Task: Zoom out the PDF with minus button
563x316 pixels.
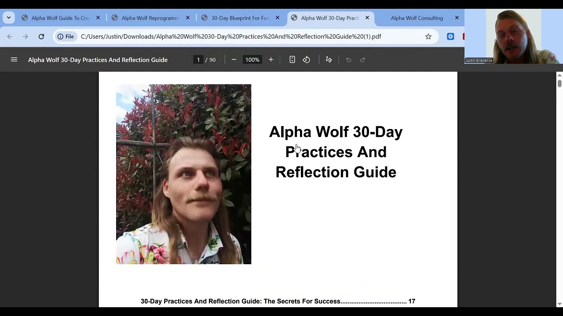Action: 234,60
